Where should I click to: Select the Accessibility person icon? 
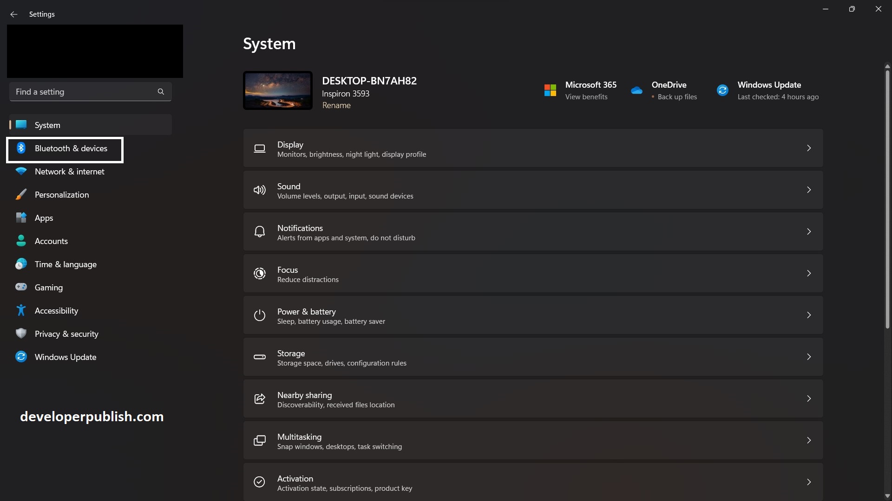21,310
